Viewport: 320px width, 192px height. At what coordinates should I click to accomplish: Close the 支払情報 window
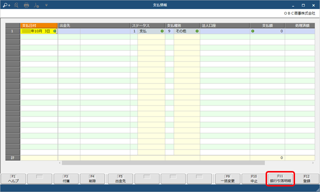314,5
